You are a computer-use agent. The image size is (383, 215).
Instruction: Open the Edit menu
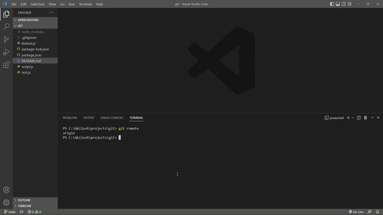coord(23,4)
